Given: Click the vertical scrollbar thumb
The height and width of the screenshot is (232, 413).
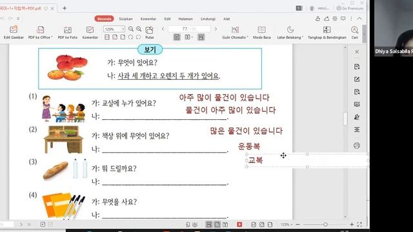Looking at the screenshot, I should pos(345,119).
